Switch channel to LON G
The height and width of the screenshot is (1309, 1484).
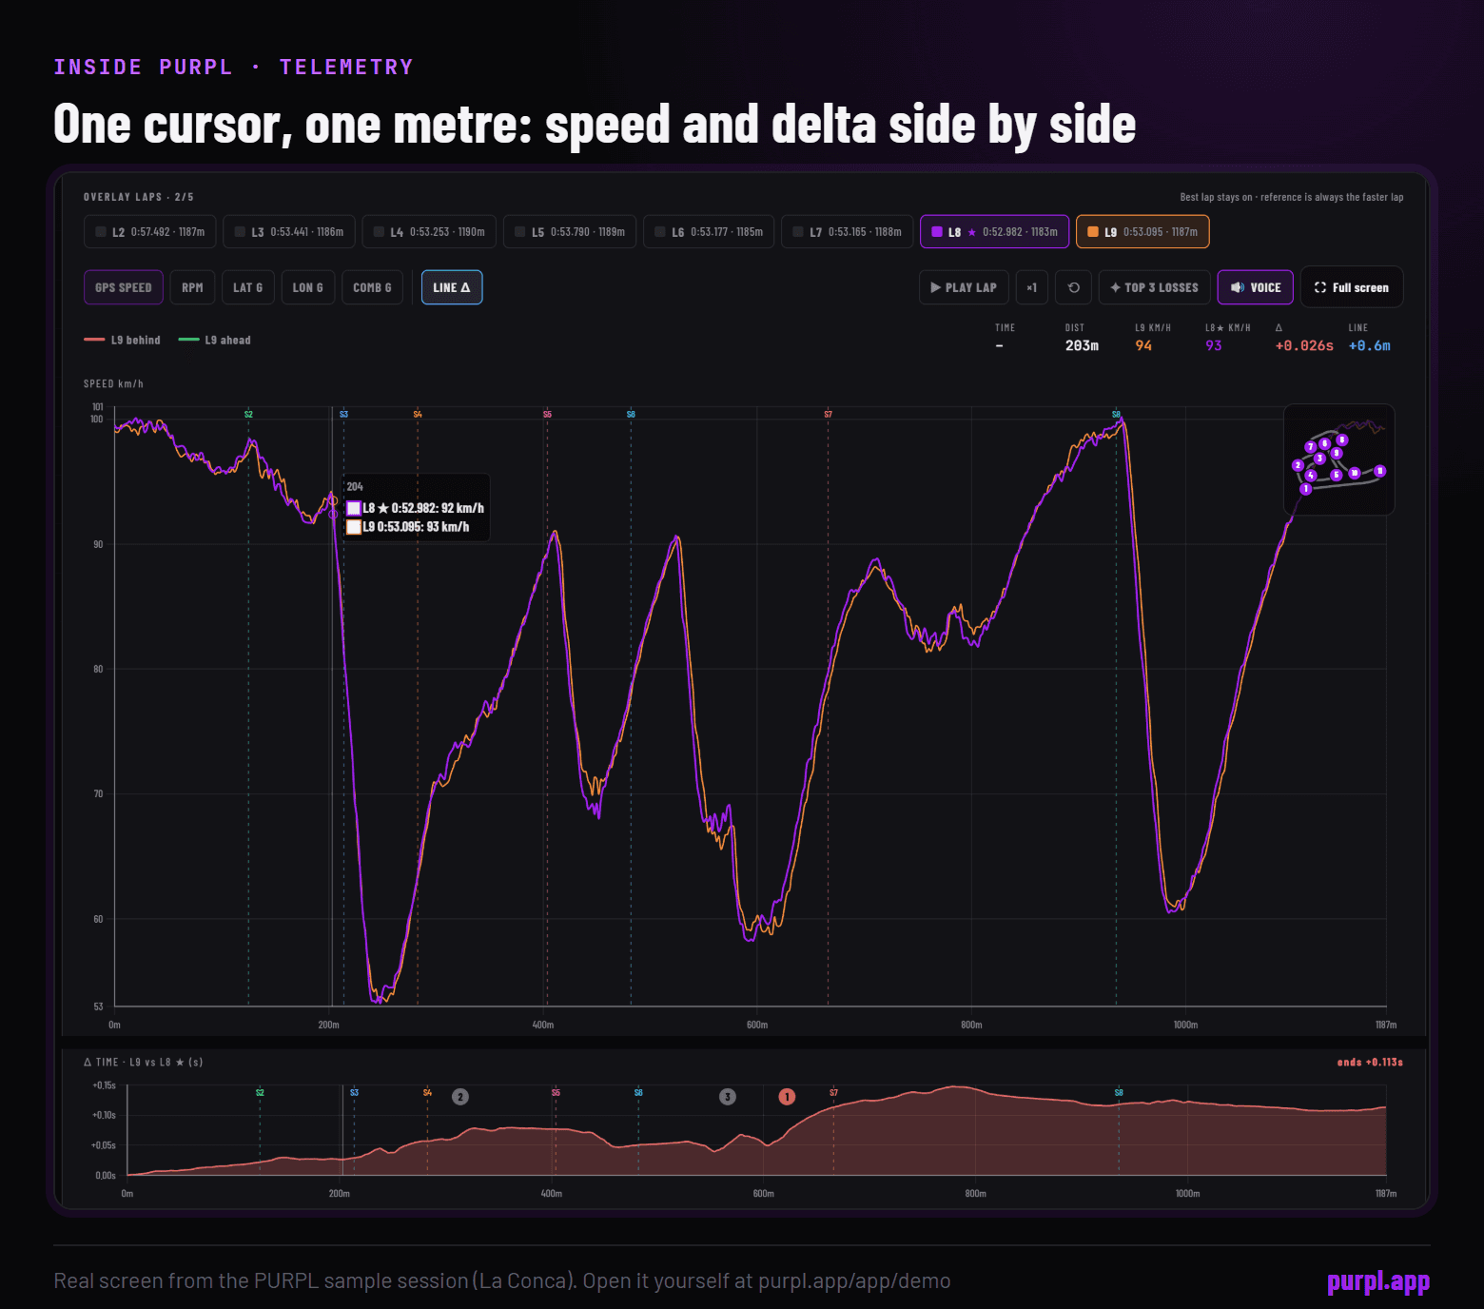point(308,287)
